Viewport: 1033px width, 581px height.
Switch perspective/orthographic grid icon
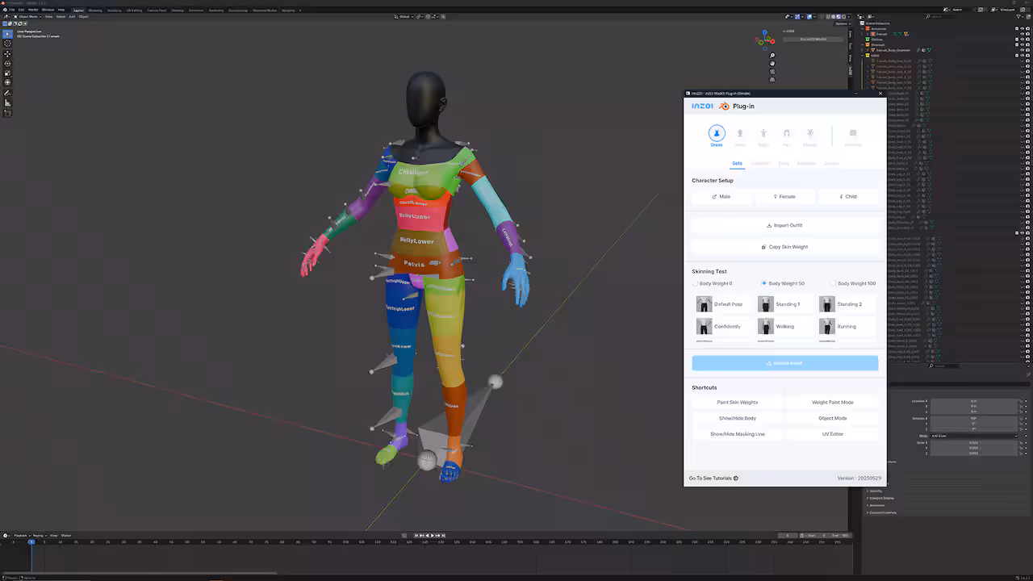point(772,79)
